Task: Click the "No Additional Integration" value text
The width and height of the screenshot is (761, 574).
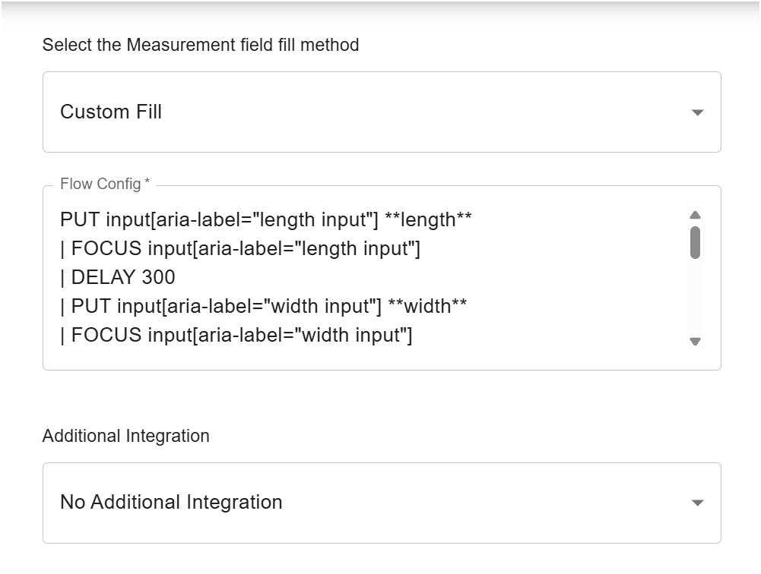Action: tap(171, 503)
